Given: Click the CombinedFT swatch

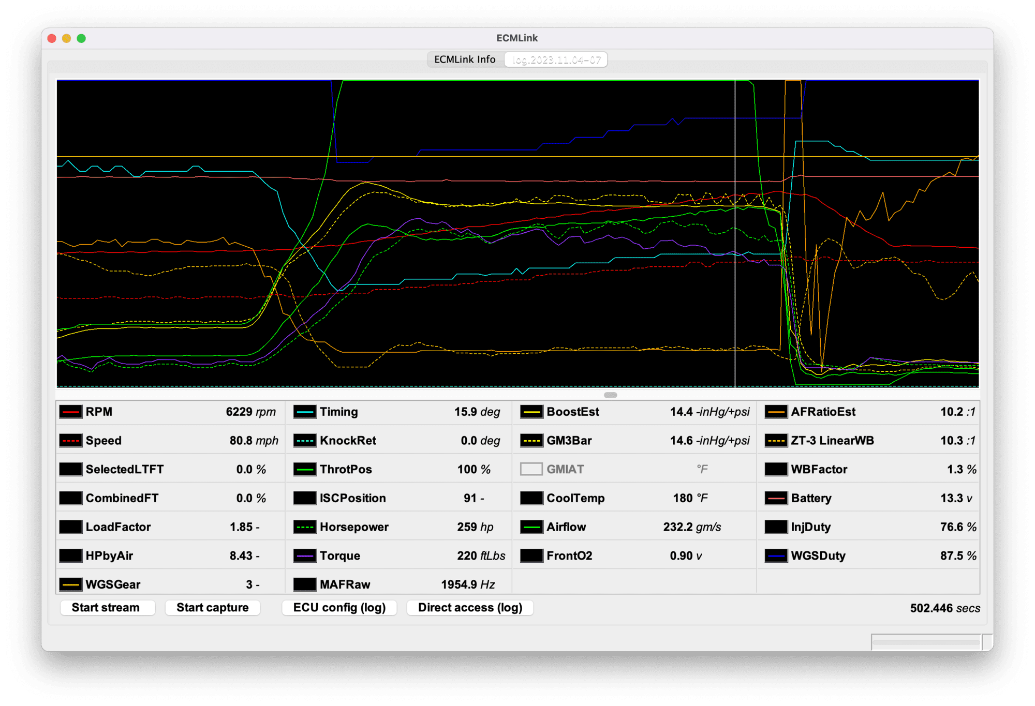Looking at the screenshot, I should (71, 498).
